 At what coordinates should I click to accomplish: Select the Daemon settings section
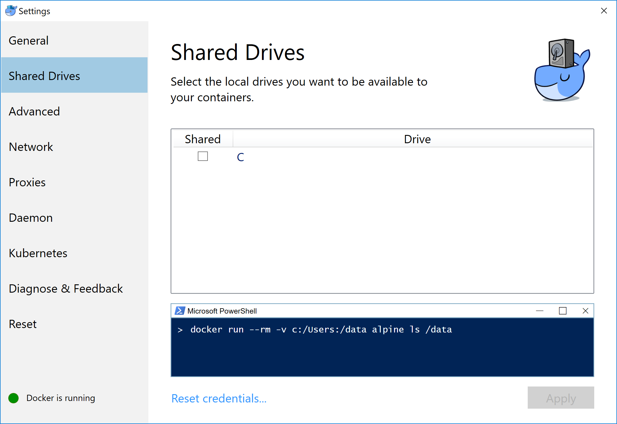[30, 218]
